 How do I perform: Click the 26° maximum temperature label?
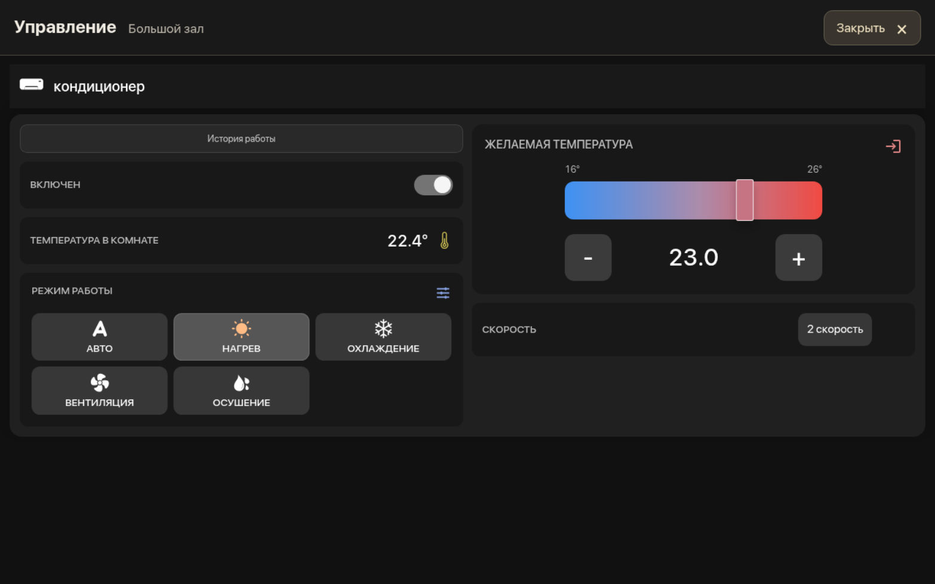coord(814,169)
